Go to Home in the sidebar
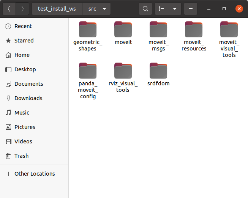 click(34, 55)
